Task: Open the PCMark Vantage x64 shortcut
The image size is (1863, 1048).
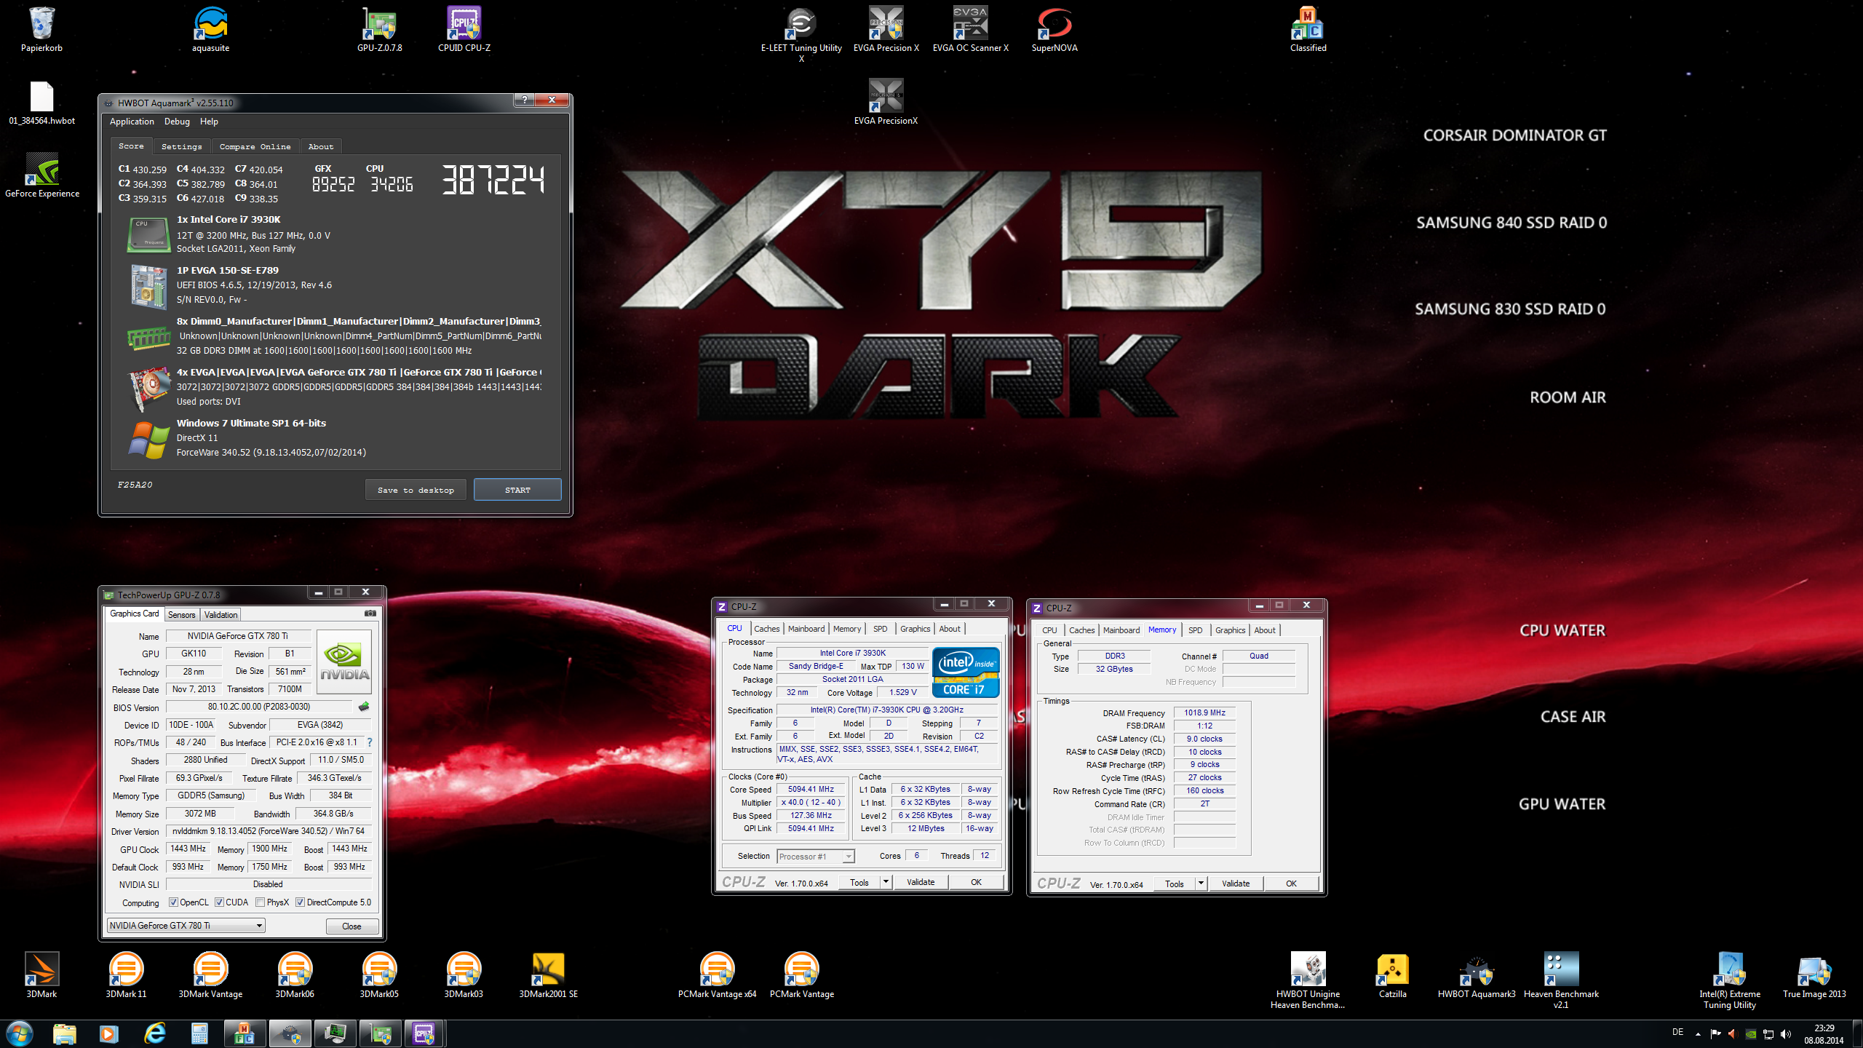Action: click(717, 975)
